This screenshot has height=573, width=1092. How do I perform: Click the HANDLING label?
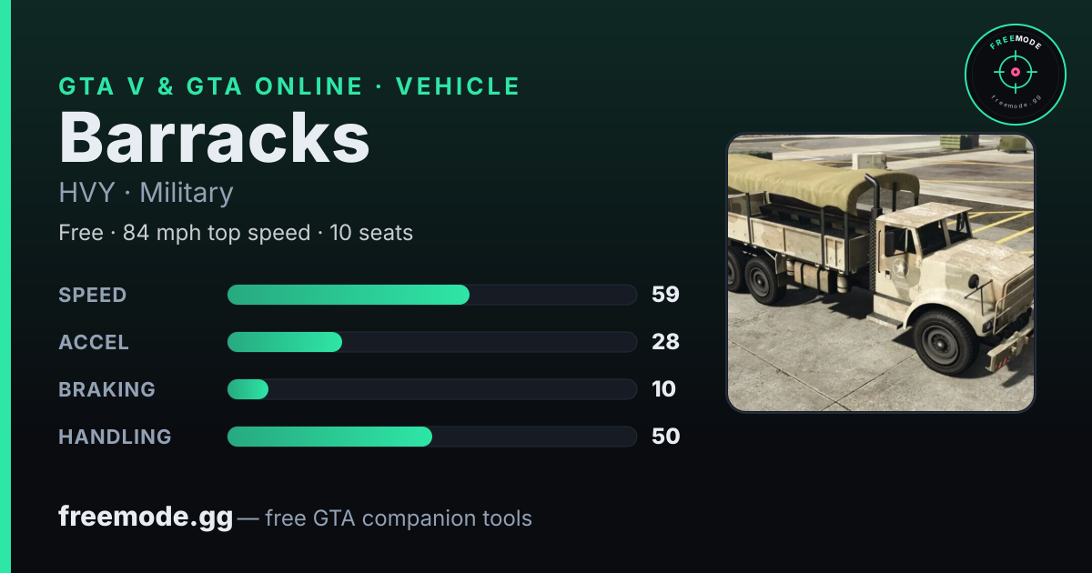point(115,437)
